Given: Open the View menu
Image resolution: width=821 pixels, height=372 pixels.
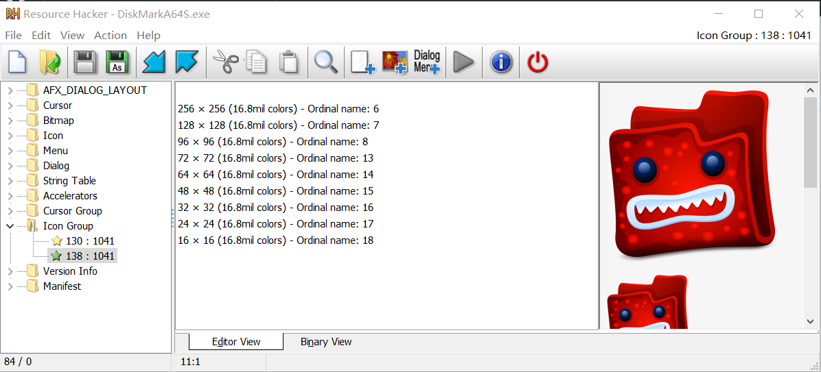Looking at the screenshot, I should (72, 36).
